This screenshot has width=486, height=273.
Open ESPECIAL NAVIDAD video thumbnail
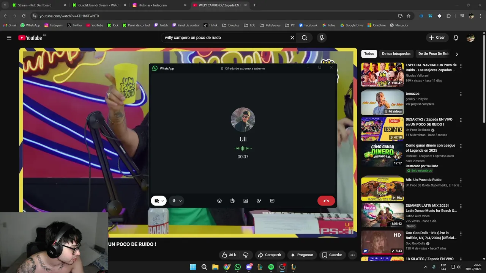point(382,75)
